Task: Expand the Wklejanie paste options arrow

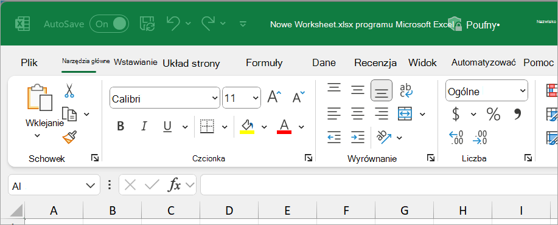Action: coord(37,136)
